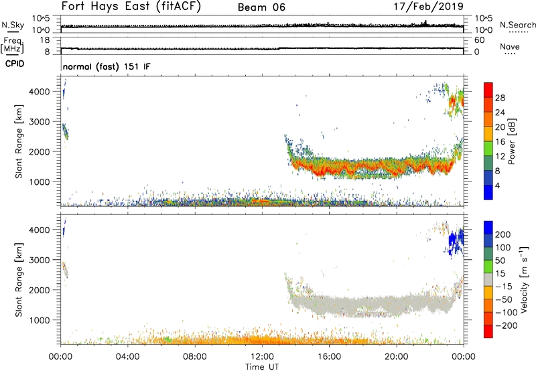Screen dimensions: 536x371
Task: Click the 08:00 time axis label
Action: pyautogui.click(x=195, y=357)
